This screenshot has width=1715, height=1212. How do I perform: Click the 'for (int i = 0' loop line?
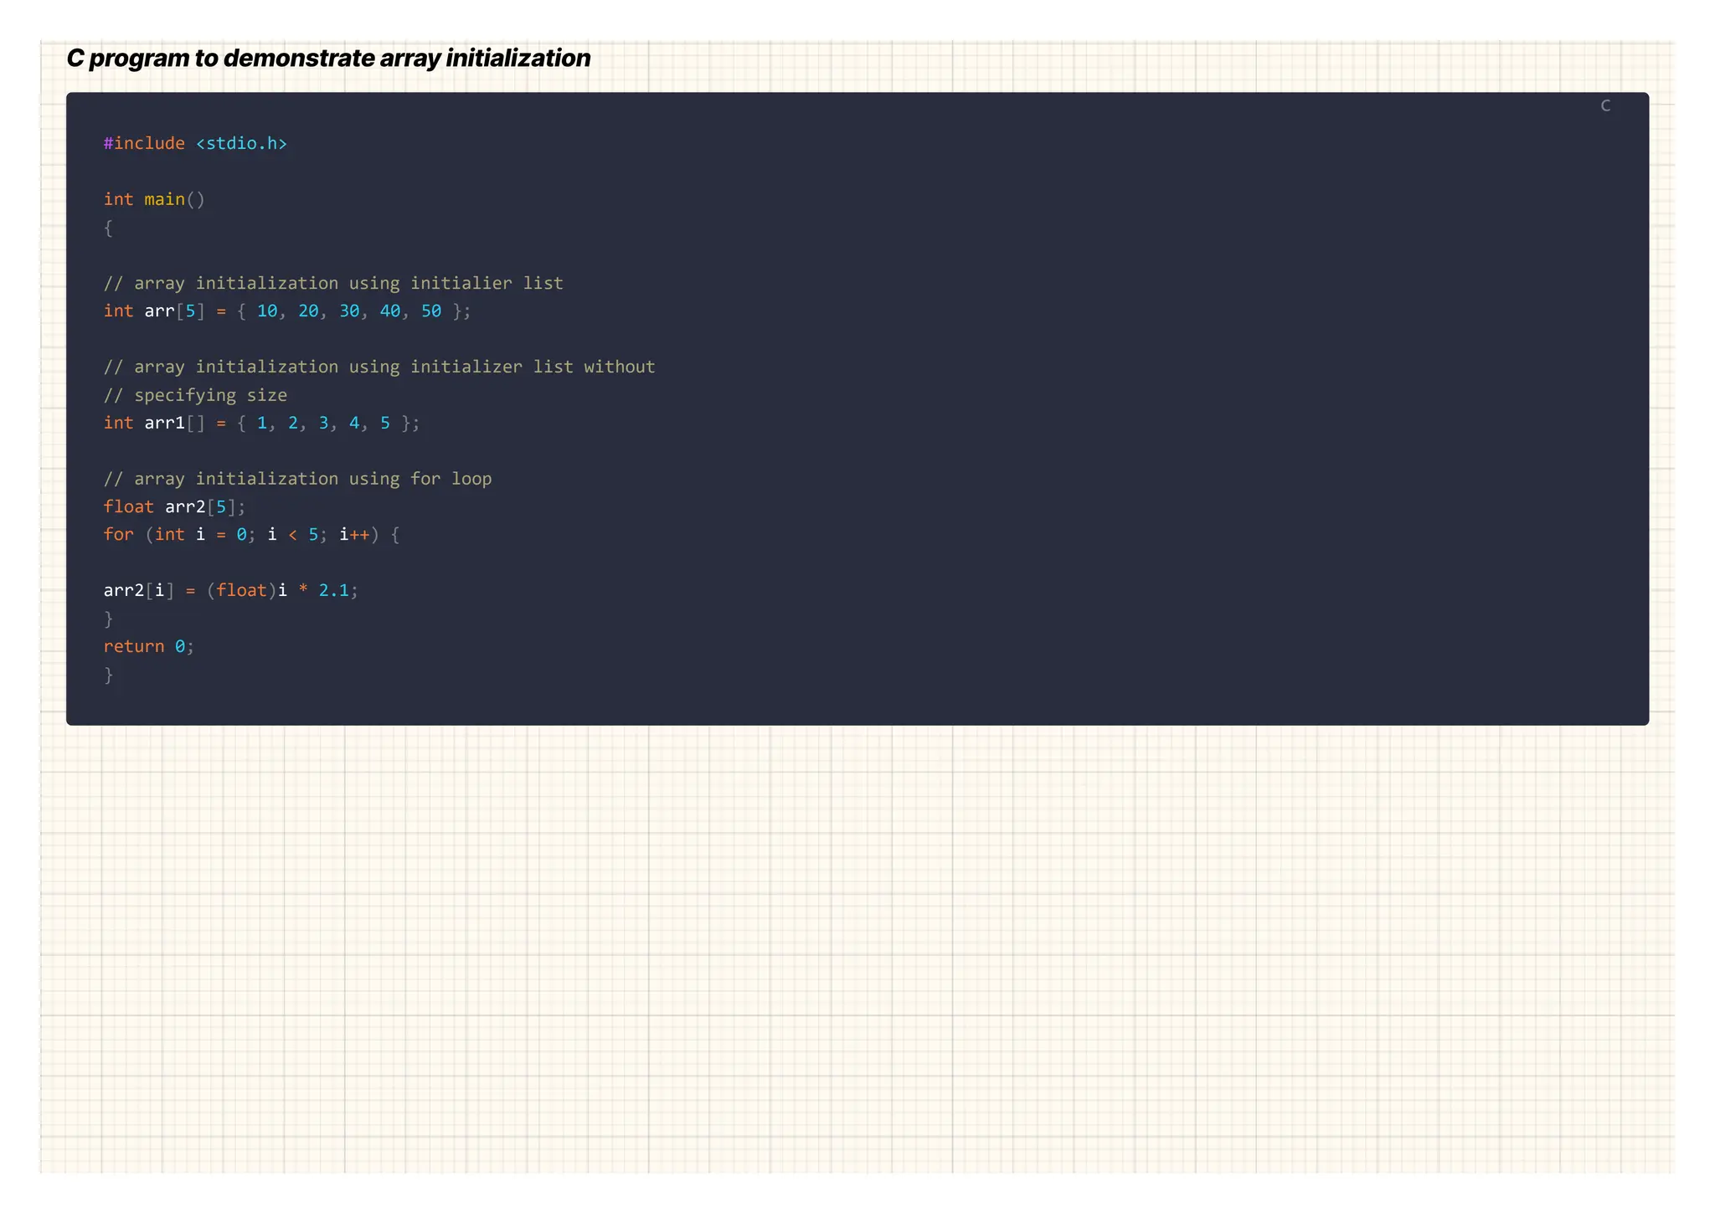[x=251, y=534]
